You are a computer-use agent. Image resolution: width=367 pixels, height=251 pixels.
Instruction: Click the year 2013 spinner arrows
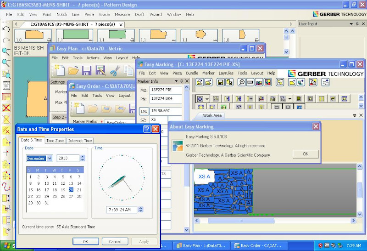[x=83, y=158]
